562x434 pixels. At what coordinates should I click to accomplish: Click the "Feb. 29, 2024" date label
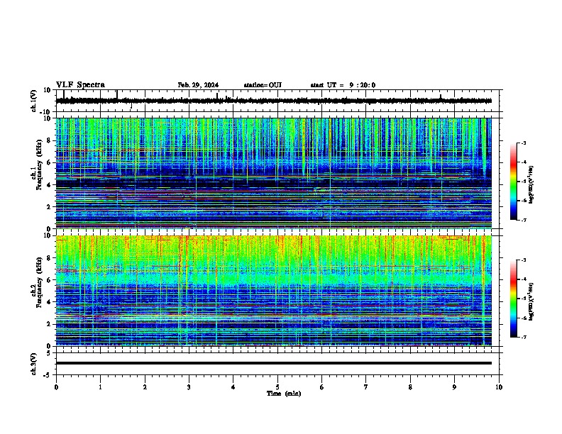[198, 85]
